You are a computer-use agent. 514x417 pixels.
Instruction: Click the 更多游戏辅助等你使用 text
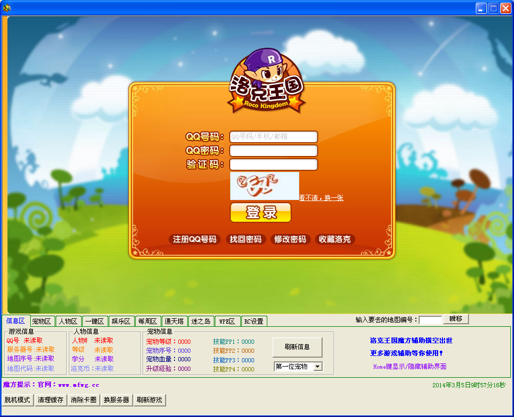point(406,353)
